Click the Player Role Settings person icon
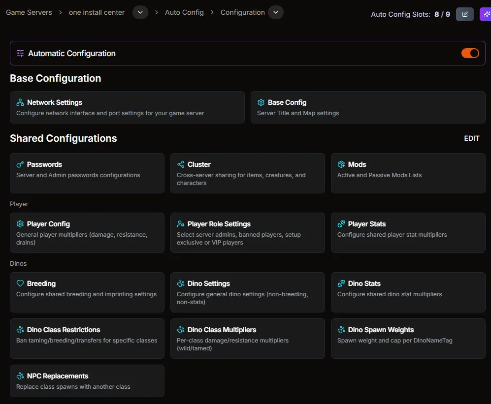The height and width of the screenshot is (404, 491). 180,224
